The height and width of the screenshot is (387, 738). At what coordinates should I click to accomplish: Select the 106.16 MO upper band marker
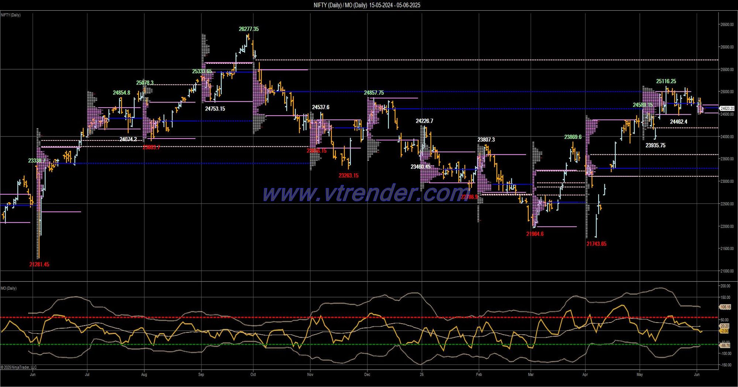click(725, 307)
